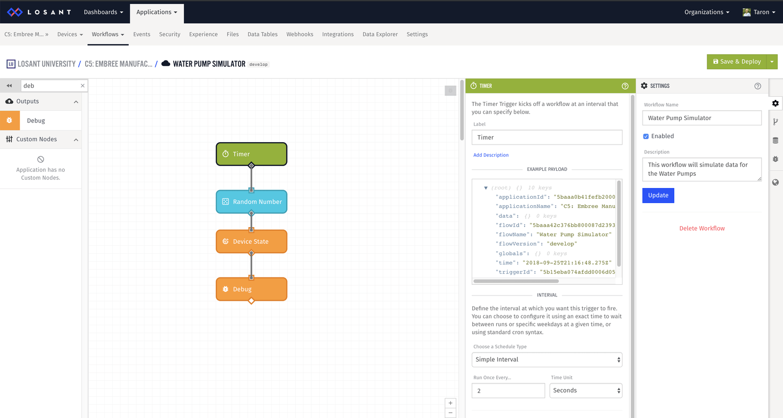
Task: Click Delete Workflow link
Action: 702,229
